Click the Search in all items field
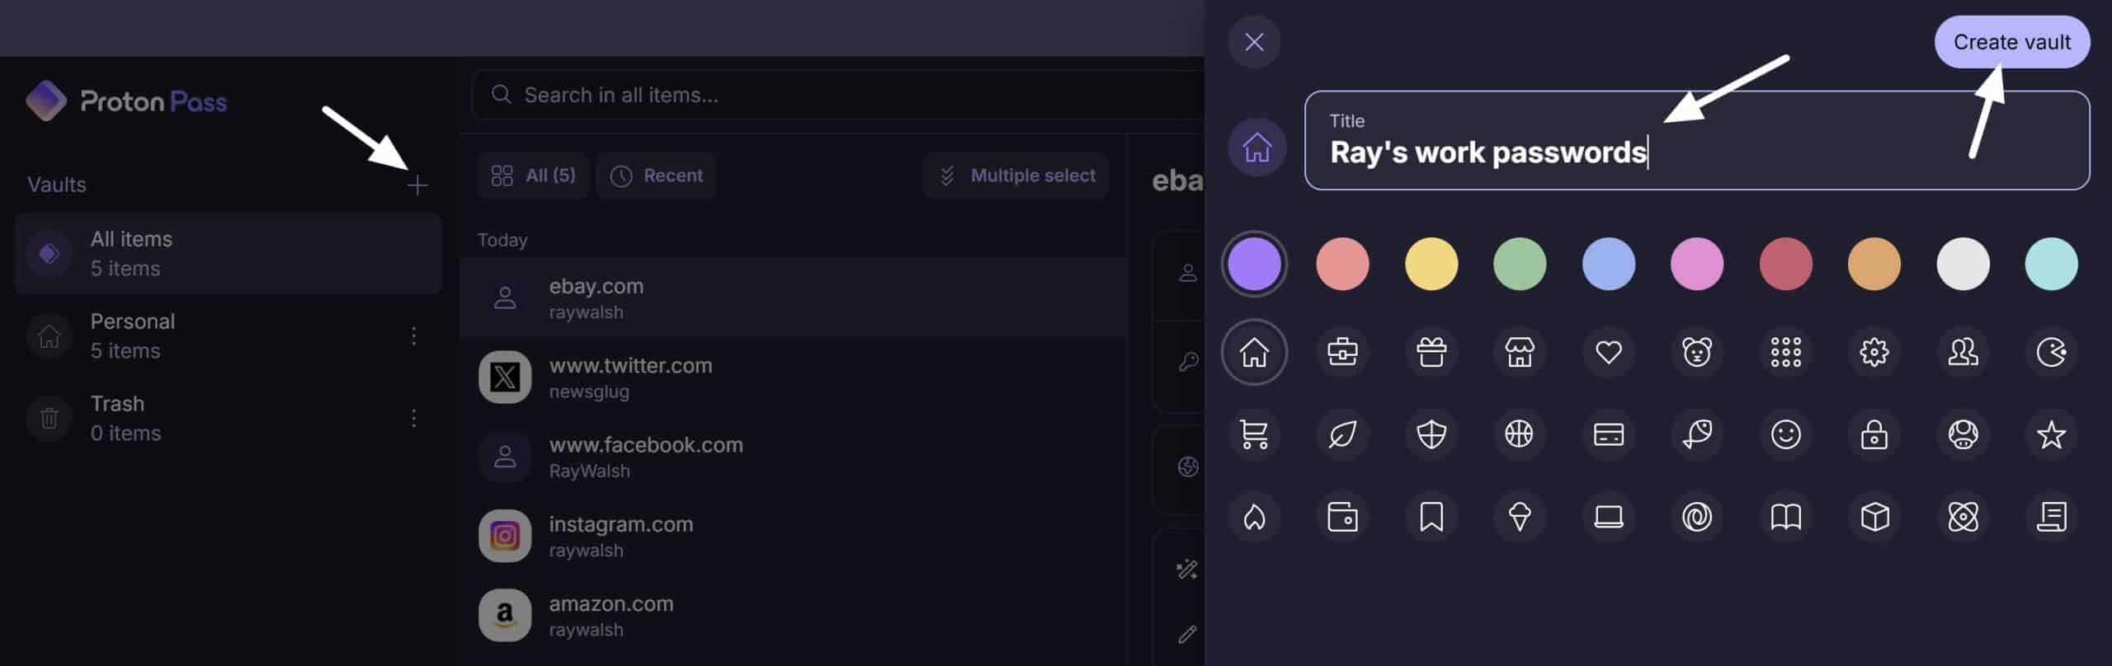2112x666 pixels. 837,95
